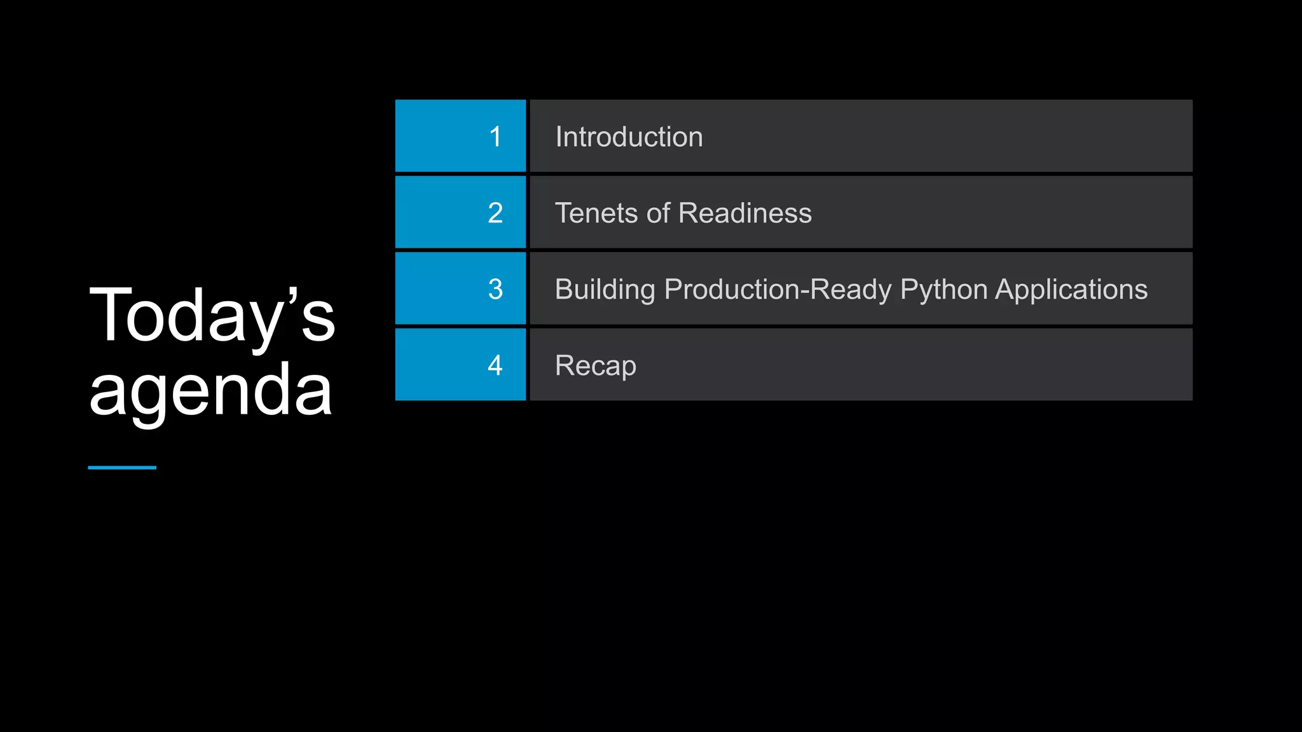Click the blue box numbered 4

click(460, 365)
